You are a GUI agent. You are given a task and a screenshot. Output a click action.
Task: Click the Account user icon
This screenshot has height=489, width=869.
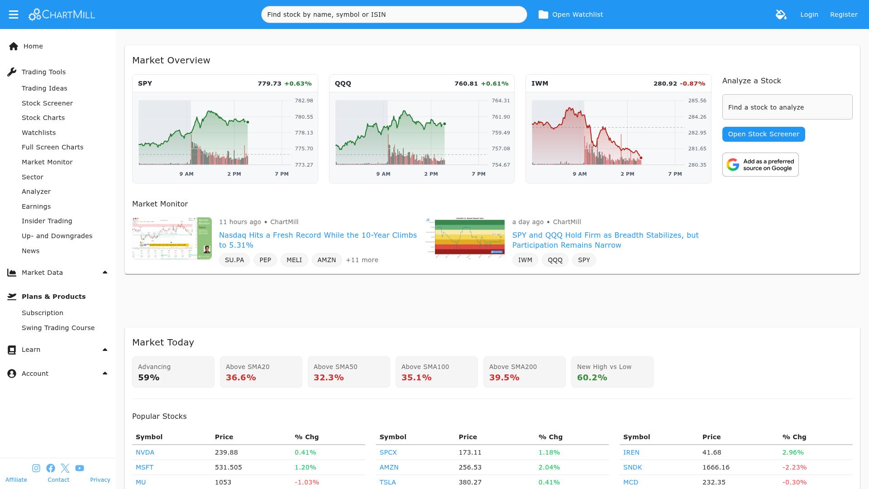coord(12,374)
